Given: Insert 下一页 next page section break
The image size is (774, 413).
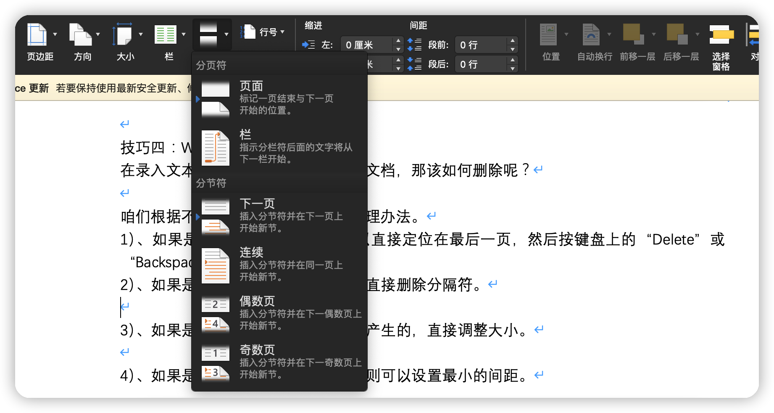Looking at the screenshot, I should tap(279, 216).
